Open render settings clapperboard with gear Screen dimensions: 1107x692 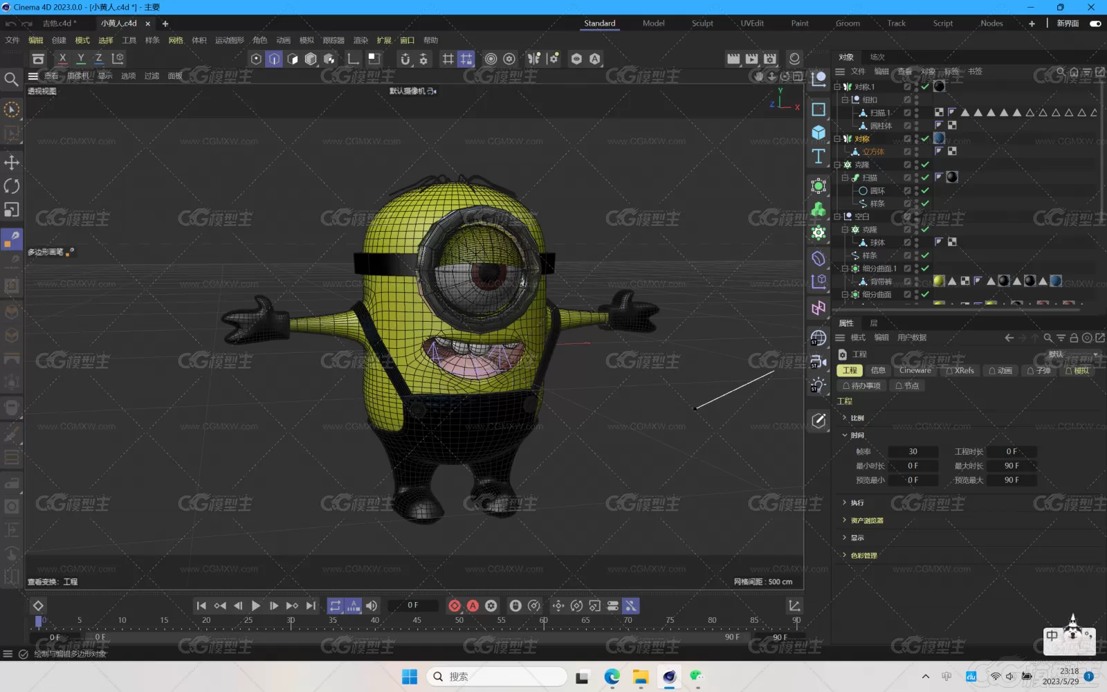click(770, 59)
